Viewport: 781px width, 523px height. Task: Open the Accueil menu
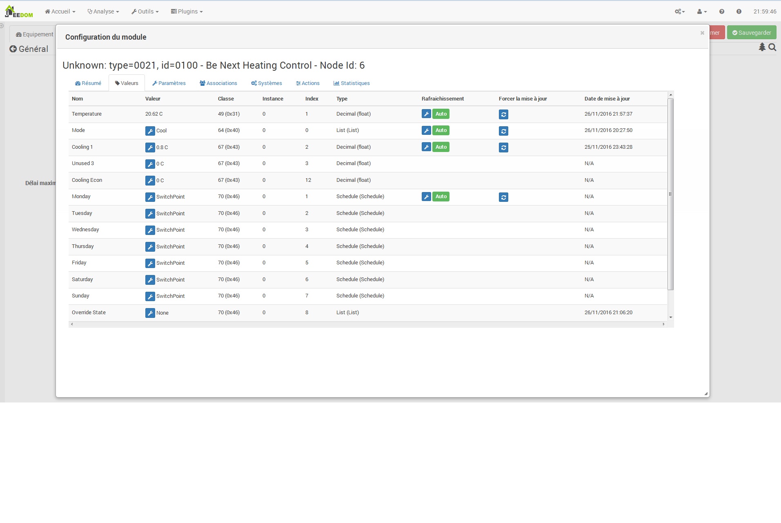tap(60, 11)
